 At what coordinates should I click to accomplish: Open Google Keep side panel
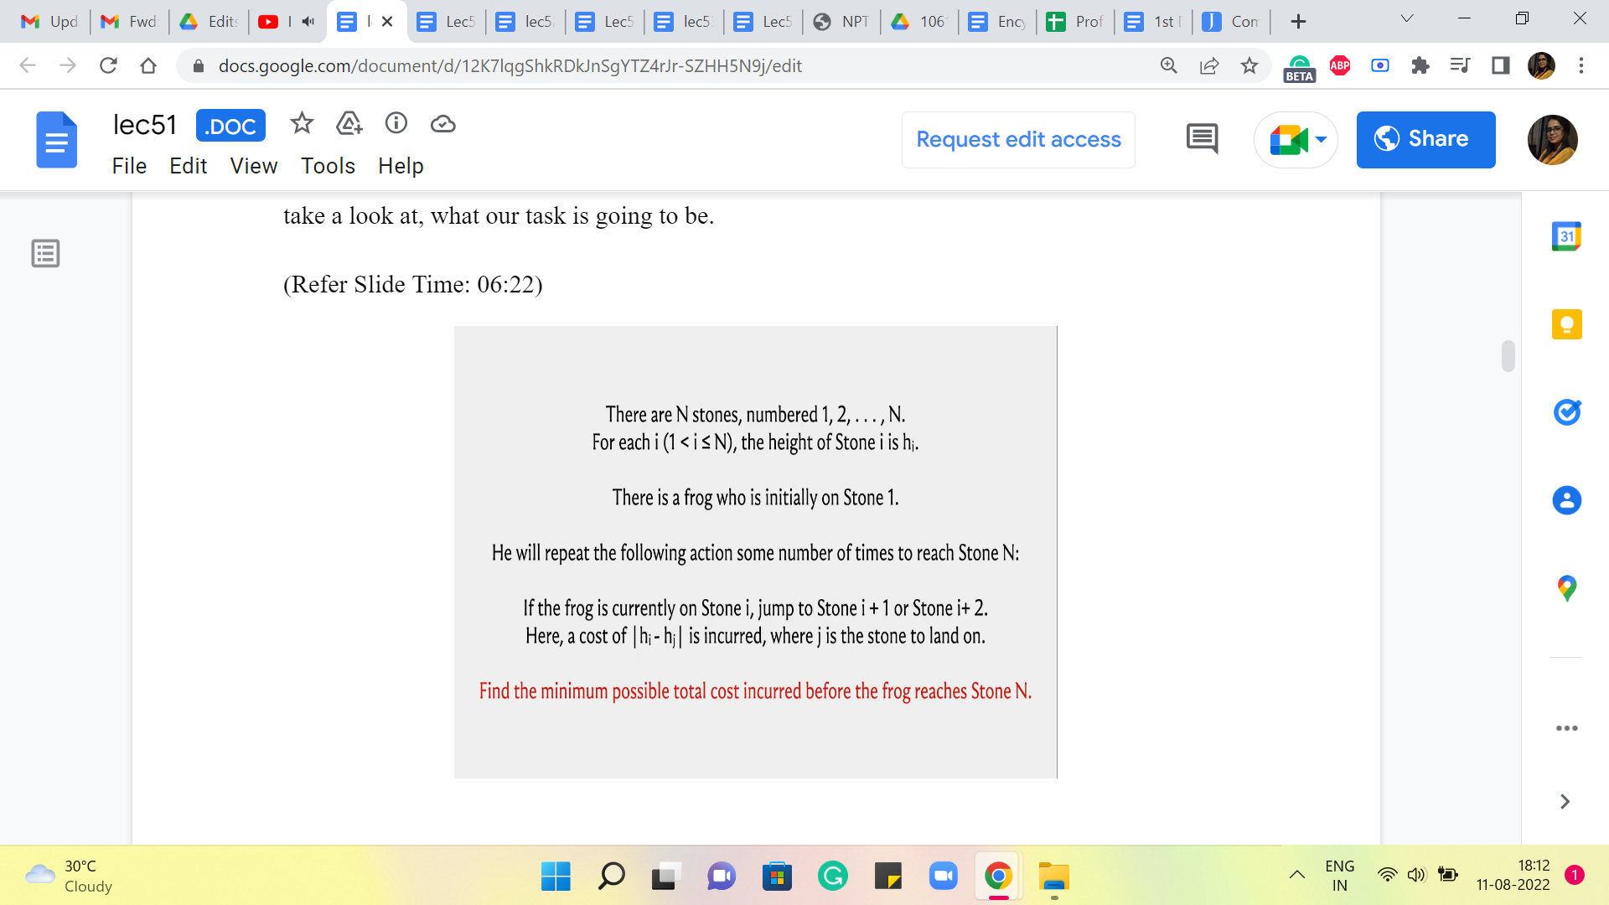coord(1565,324)
